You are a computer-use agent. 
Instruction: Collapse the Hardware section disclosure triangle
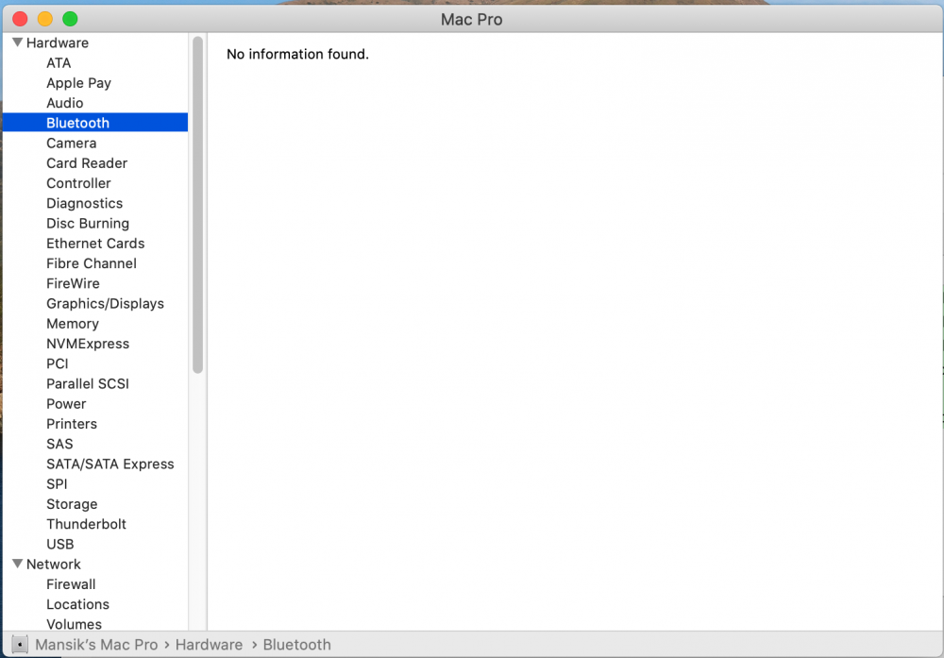17,42
